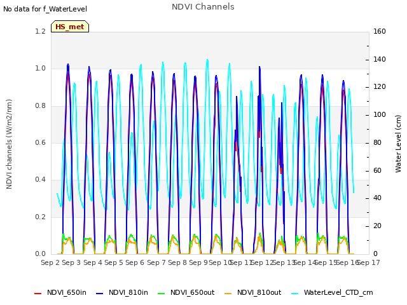Click the cyan WaterLevel_CTD_cm legend swatch
This screenshot has width=407, height=305.
[295, 294]
